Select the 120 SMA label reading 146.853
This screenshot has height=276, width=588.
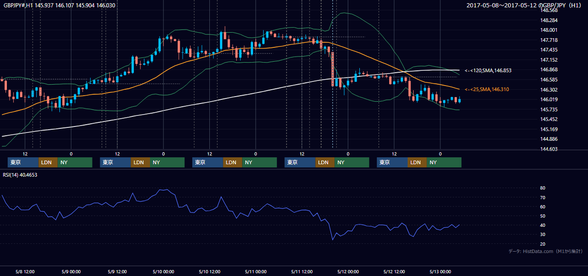pyautogui.click(x=488, y=70)
